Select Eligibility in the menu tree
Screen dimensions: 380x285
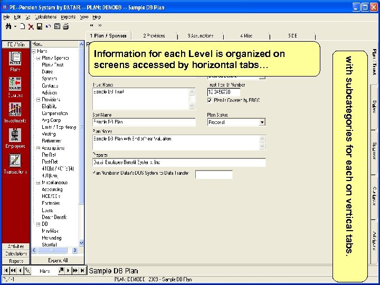pos(49,107)
